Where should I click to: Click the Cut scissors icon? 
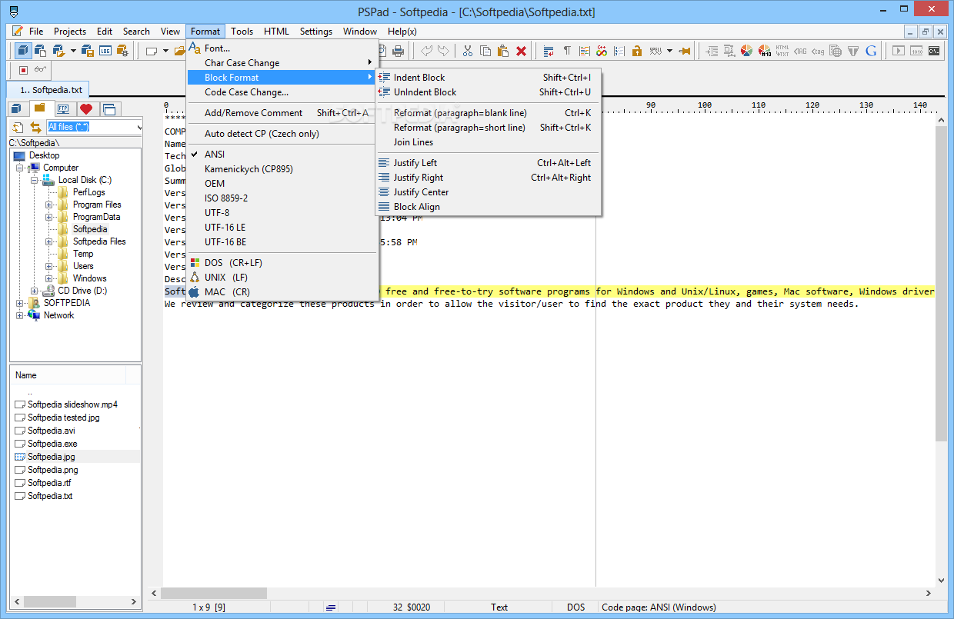click(467, 51)
